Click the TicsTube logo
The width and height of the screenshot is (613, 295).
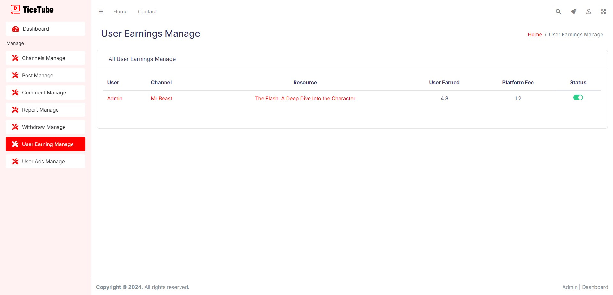[x=32, y=10]
